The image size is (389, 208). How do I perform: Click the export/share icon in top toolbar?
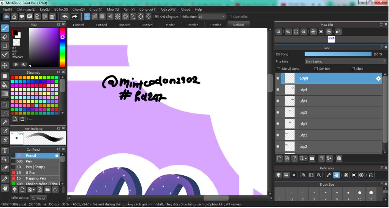coord(14,17)
